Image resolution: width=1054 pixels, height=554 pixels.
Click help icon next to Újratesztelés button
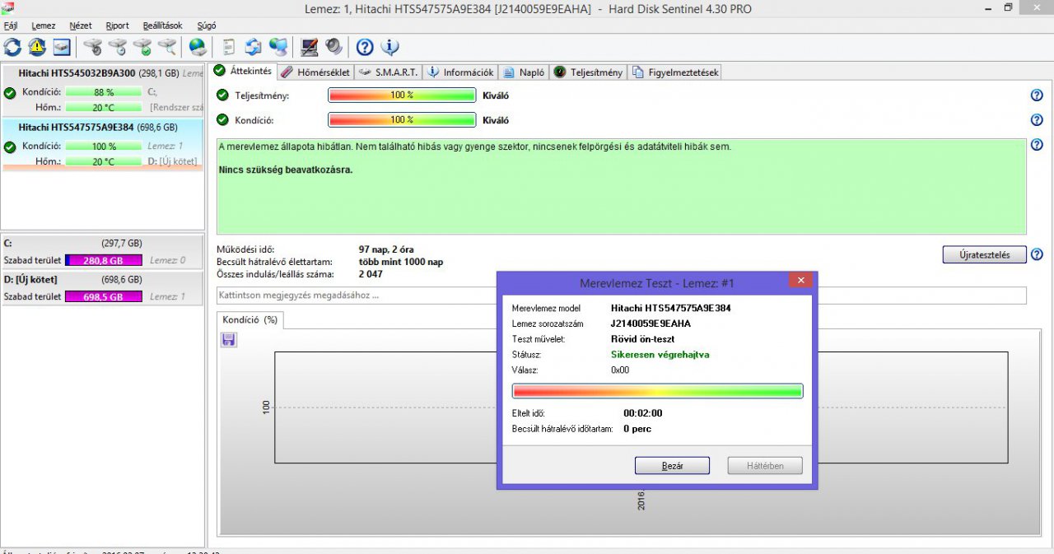[x=1037, y=254]
